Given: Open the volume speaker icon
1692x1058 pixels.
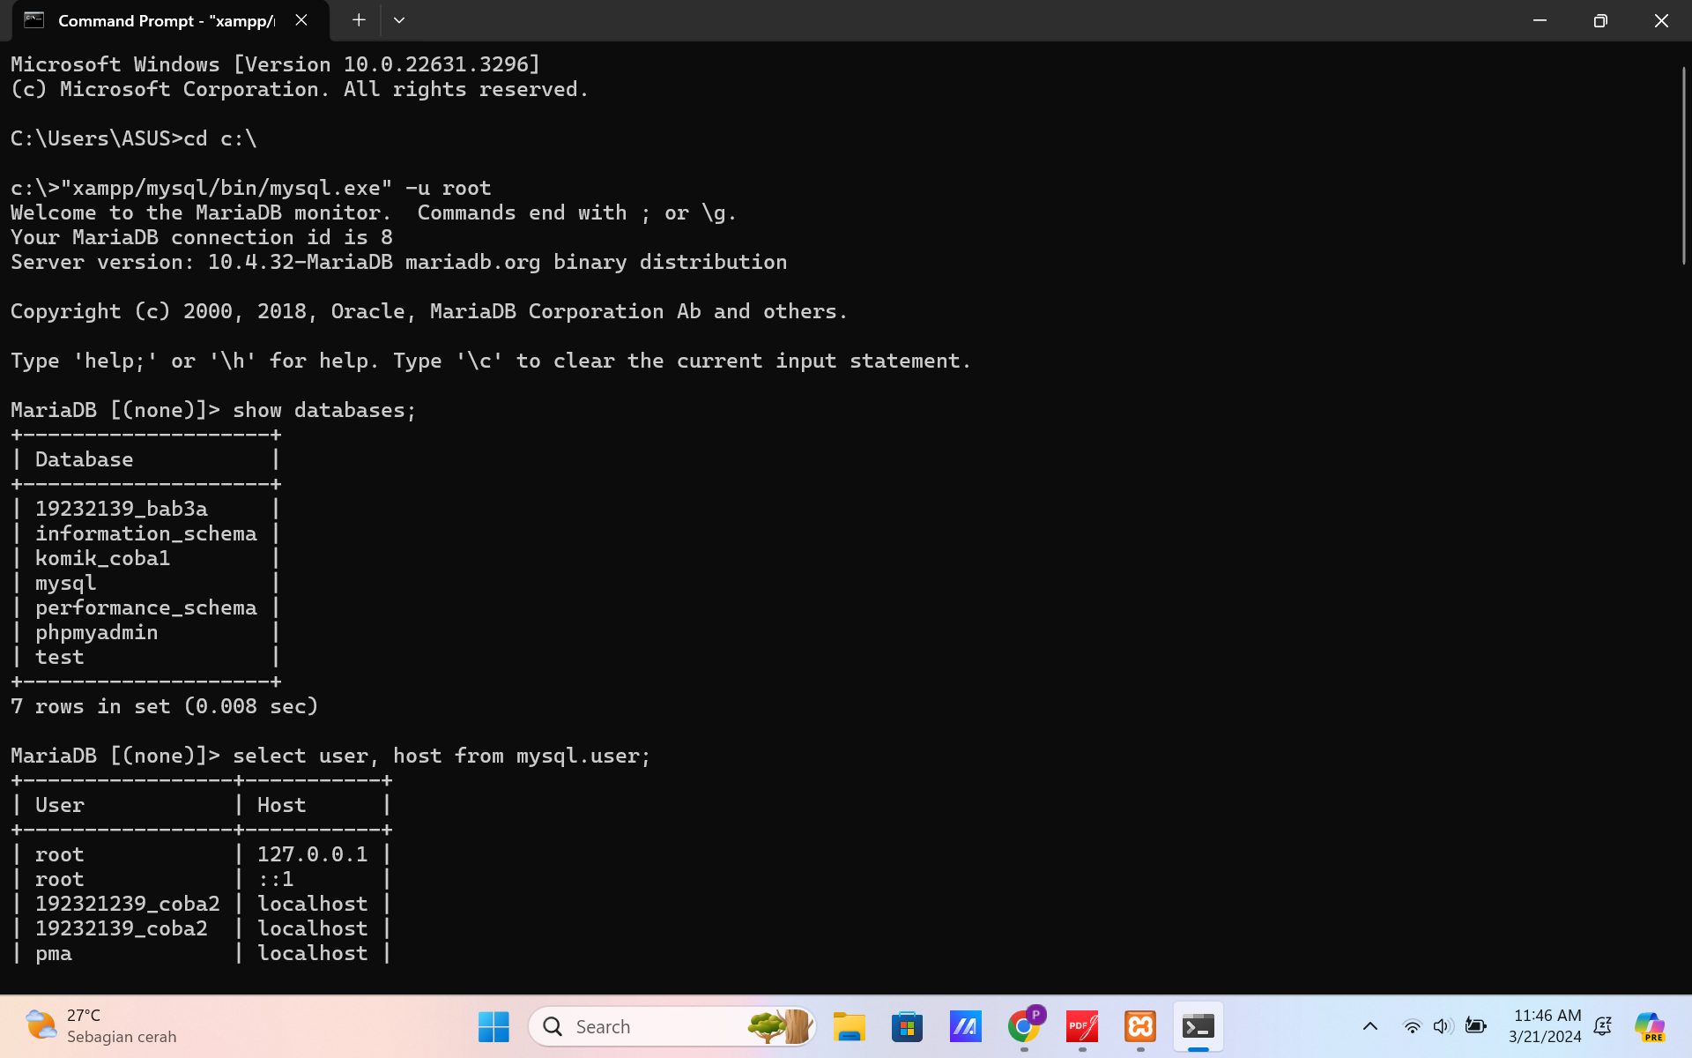Looking at the screenshot, I should point(1443,1026).
